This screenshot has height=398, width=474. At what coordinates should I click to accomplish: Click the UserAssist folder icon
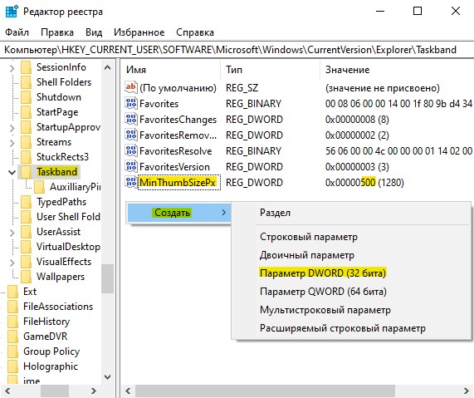[x=26, y=232]
